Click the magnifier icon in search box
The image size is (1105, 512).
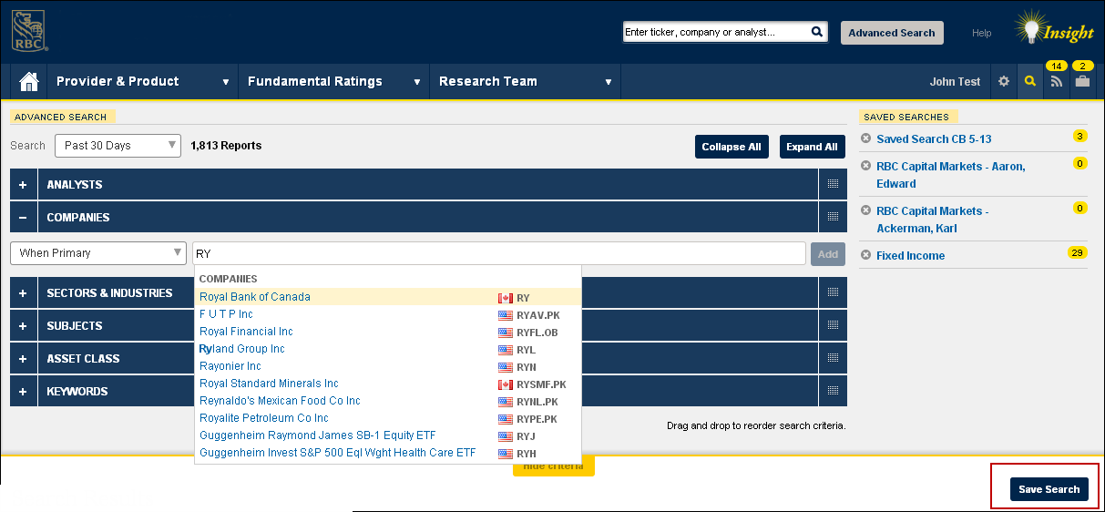pyautogui.click(x=817, y=32)
